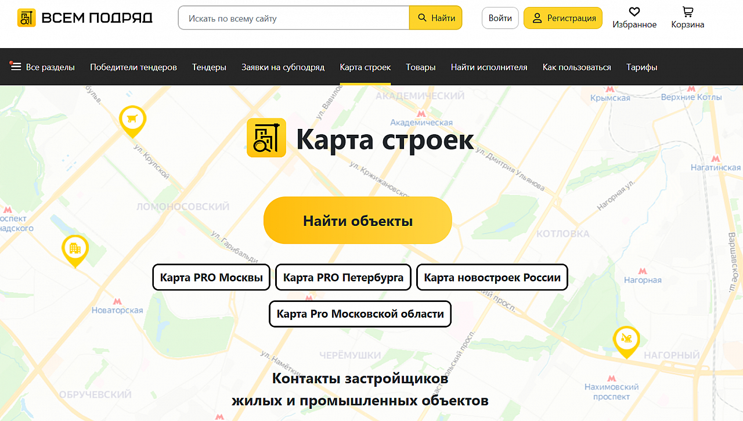Click the Карта строек yellow crane icon
This screenshot has height=421, width=743.
266,138
